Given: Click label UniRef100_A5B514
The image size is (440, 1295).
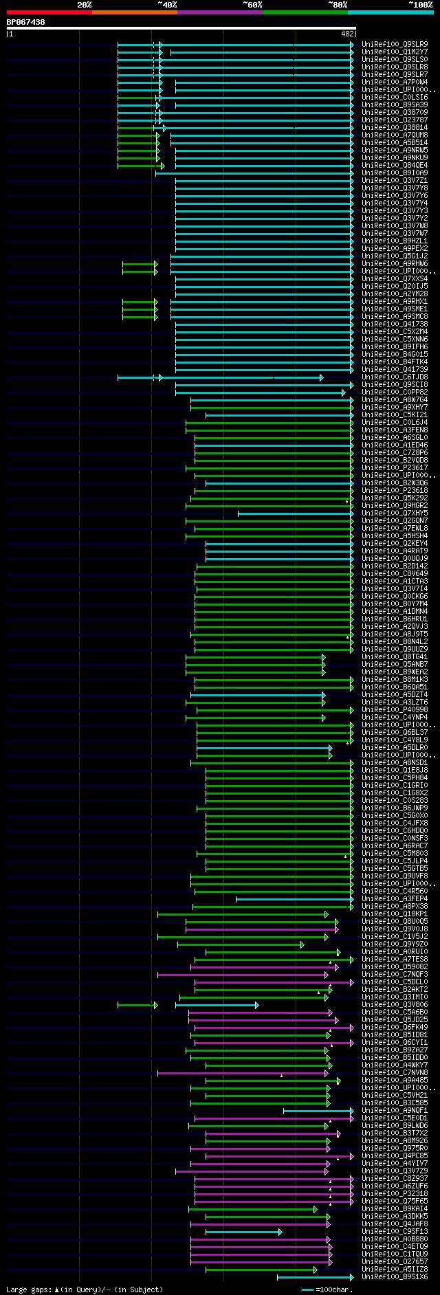Looking at the screenshot, I should (395, 142).
